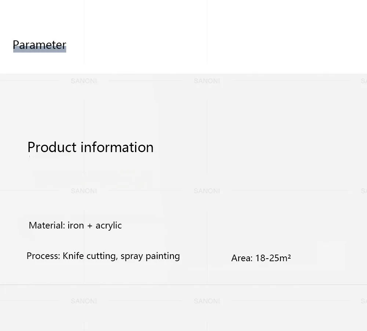
Task: Click SANONI watermark just below Product information heading
Action: tap(84, 191)
